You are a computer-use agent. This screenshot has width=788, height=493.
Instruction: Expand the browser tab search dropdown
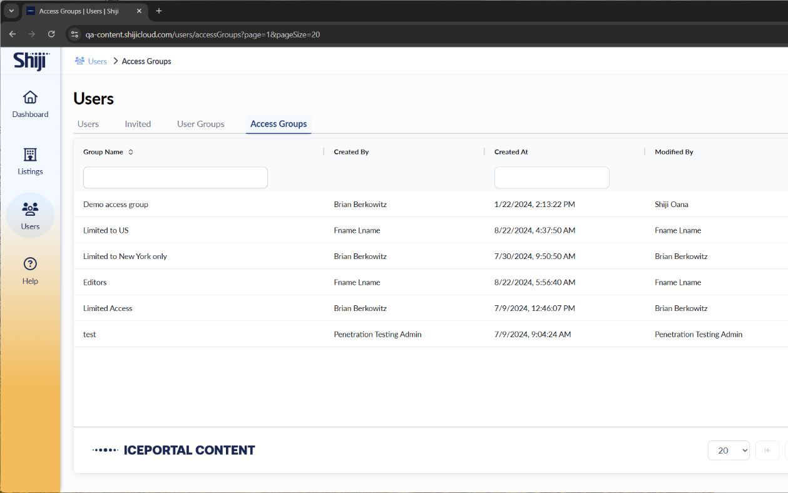[x=11, y=11]
